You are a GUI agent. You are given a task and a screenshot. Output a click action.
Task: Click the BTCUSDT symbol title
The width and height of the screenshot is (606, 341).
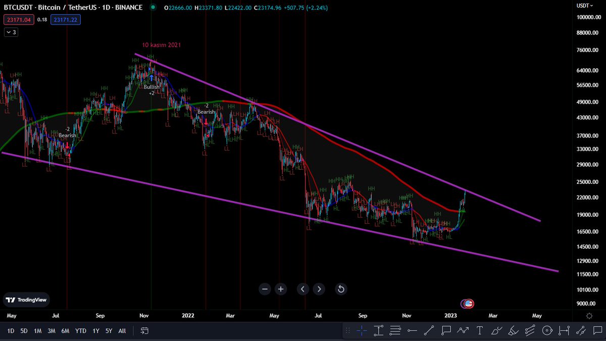click(x=73, y=8)
